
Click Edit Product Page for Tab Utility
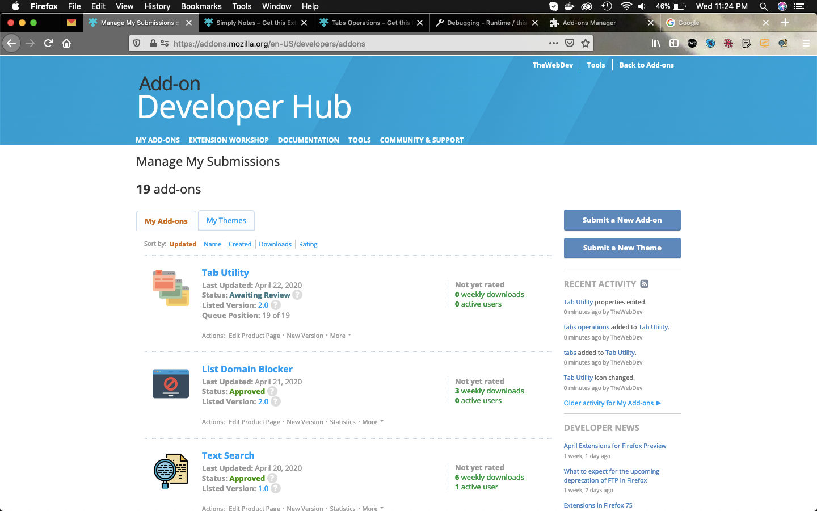tap(254, 336)
